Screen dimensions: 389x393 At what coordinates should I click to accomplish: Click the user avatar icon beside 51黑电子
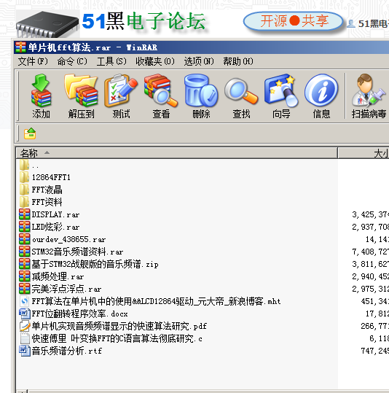tap(351, 24)
